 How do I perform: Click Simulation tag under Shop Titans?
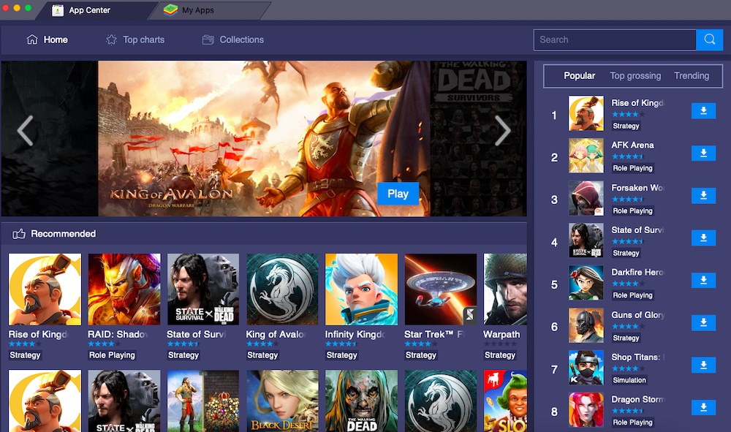(629, 380)
